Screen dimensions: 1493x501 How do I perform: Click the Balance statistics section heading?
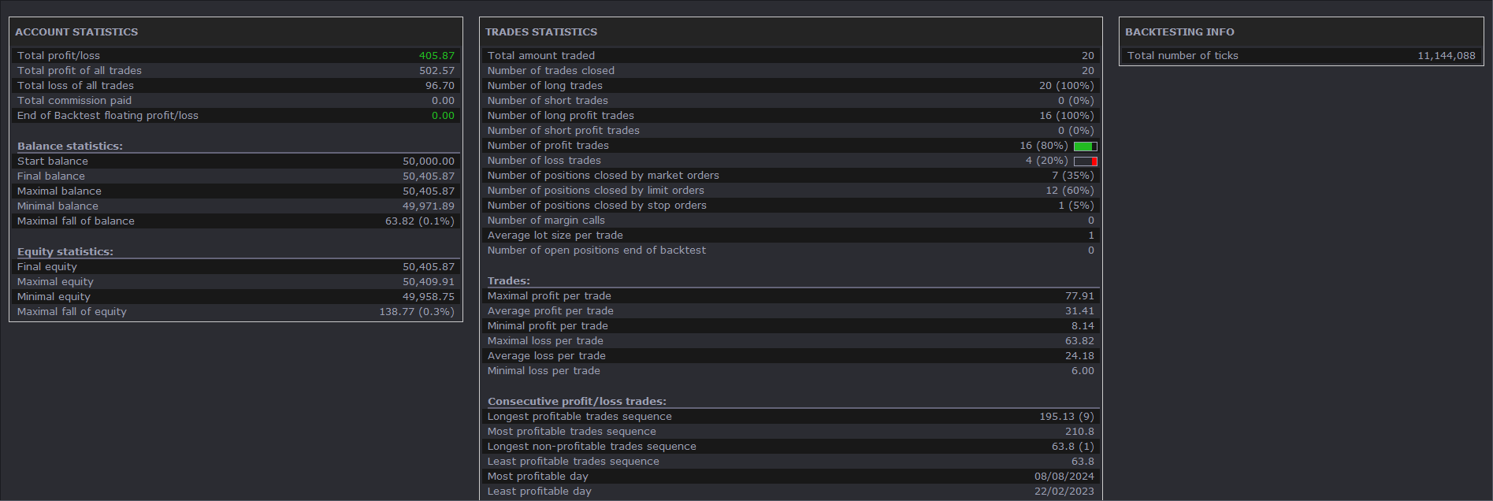pos(70,147)
